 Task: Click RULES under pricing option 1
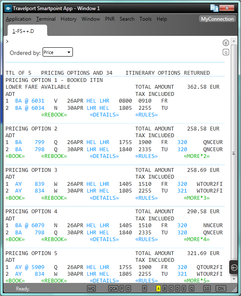click(146, 115)
